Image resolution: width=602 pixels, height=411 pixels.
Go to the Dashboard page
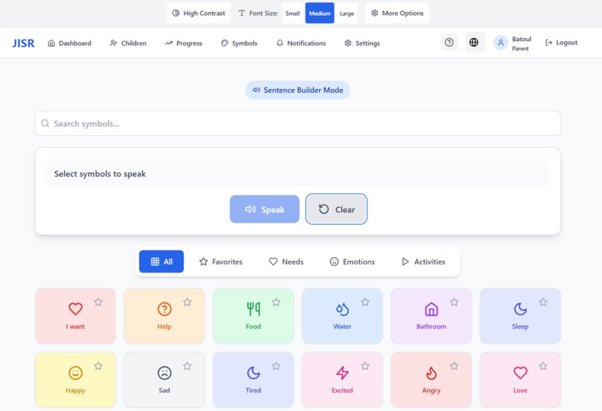click(69, 43)
